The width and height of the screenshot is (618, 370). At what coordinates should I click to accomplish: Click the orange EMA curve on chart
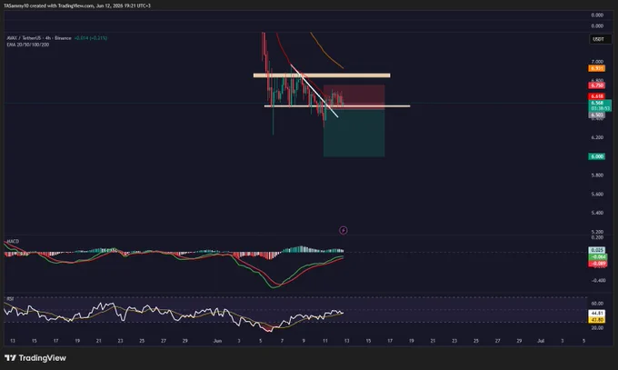[x=325, y=52]
